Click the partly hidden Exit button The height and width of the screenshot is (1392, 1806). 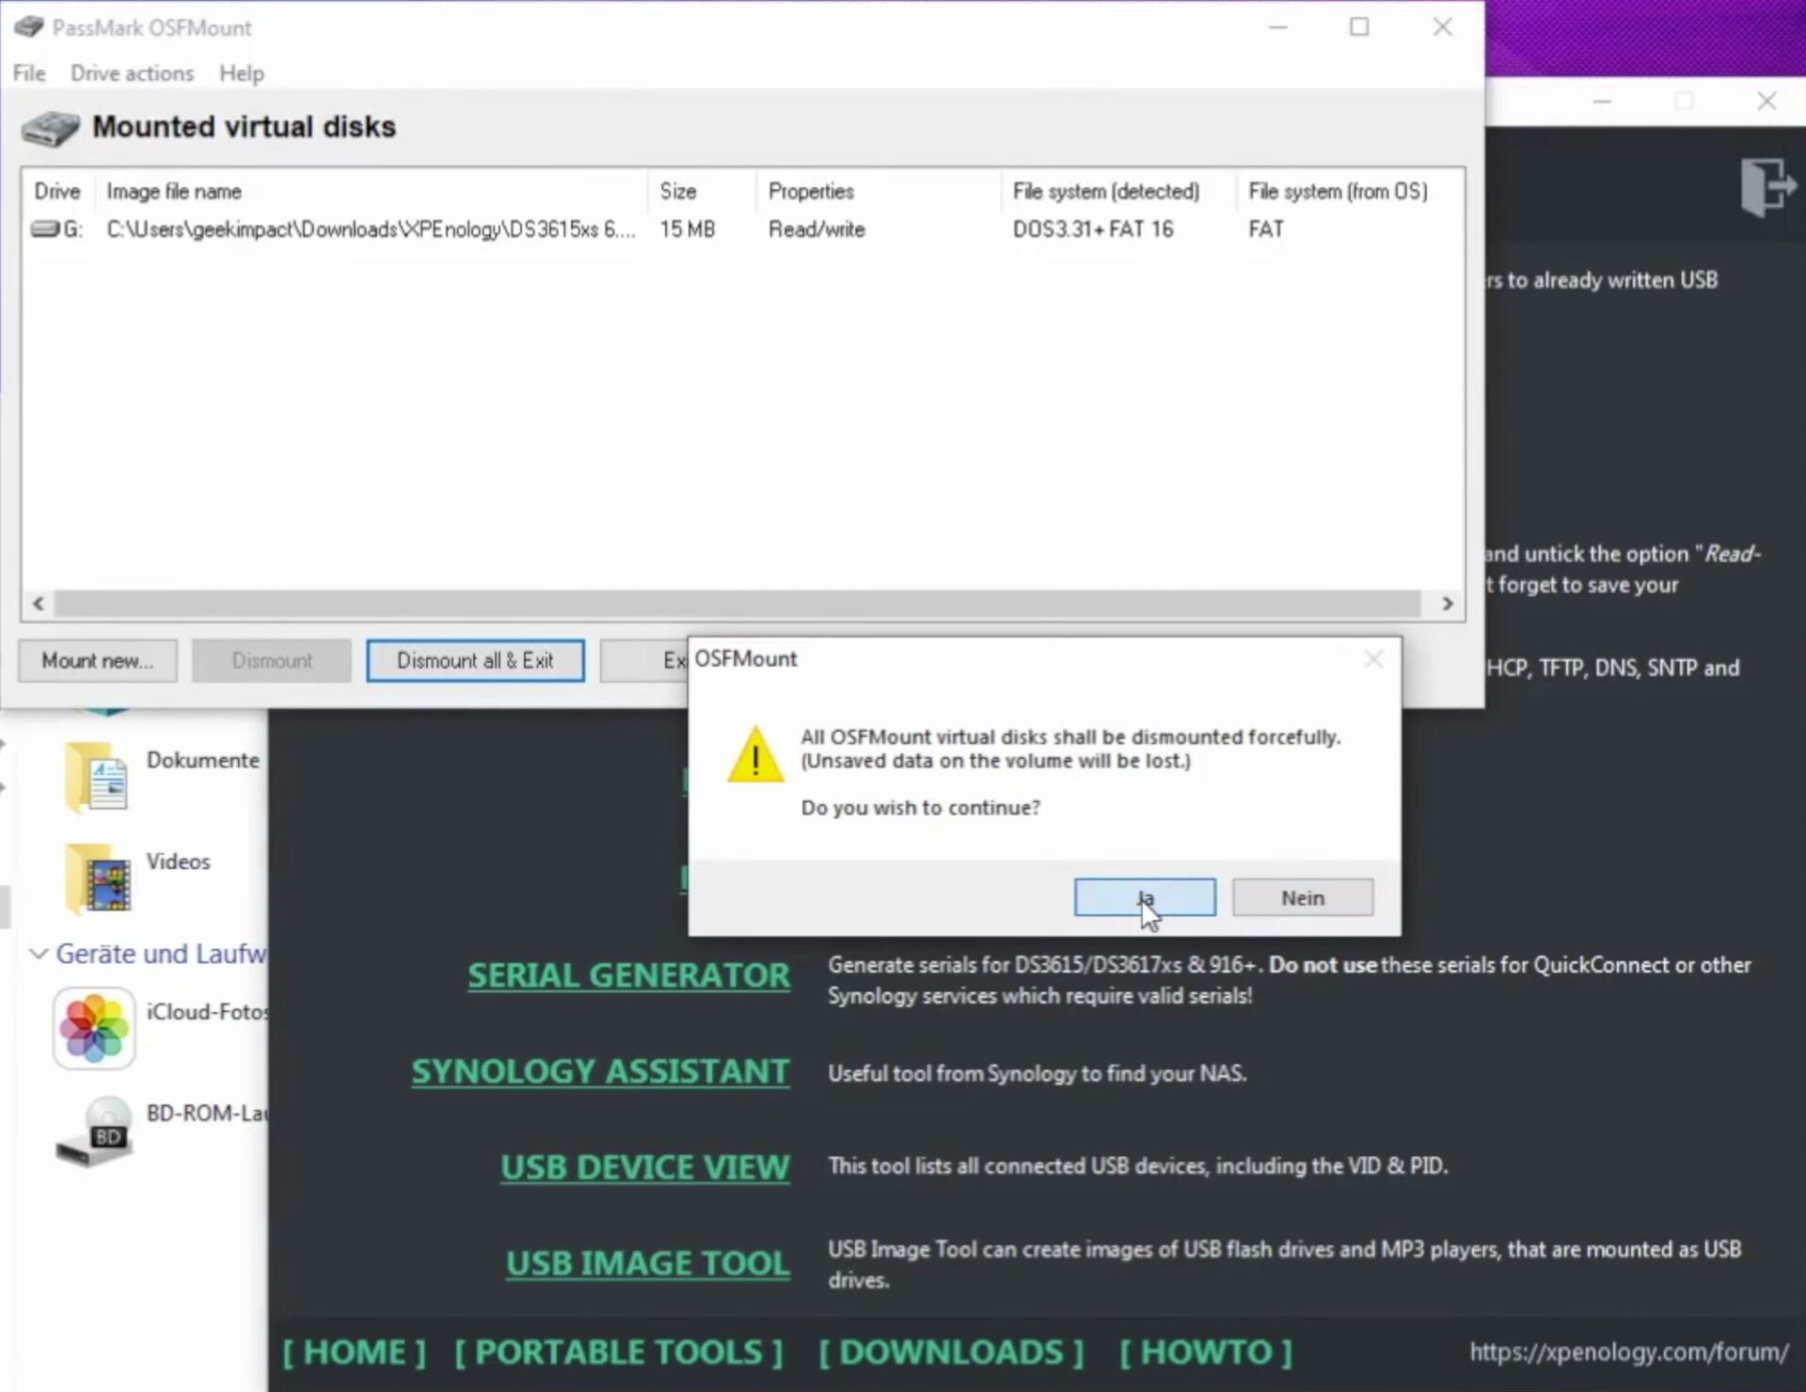tap(644, 660)
